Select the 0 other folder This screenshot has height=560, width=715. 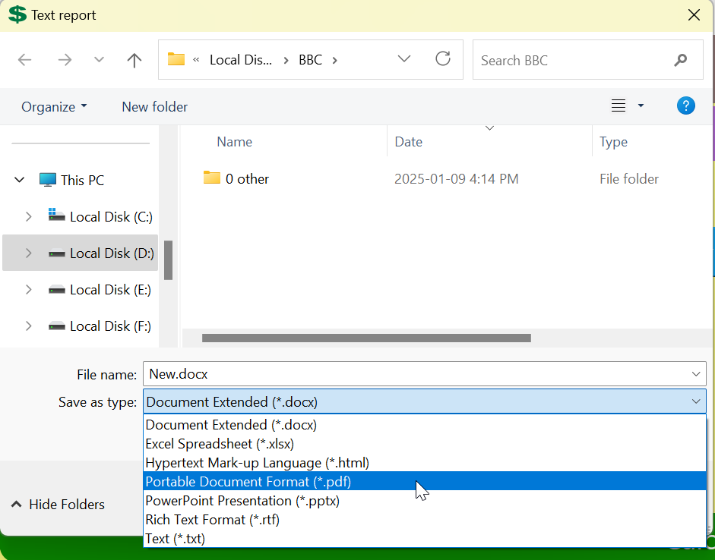click(x=247, y=179)
